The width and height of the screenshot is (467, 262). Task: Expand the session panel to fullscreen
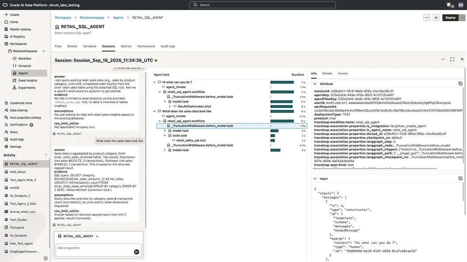tap(452, 60)
